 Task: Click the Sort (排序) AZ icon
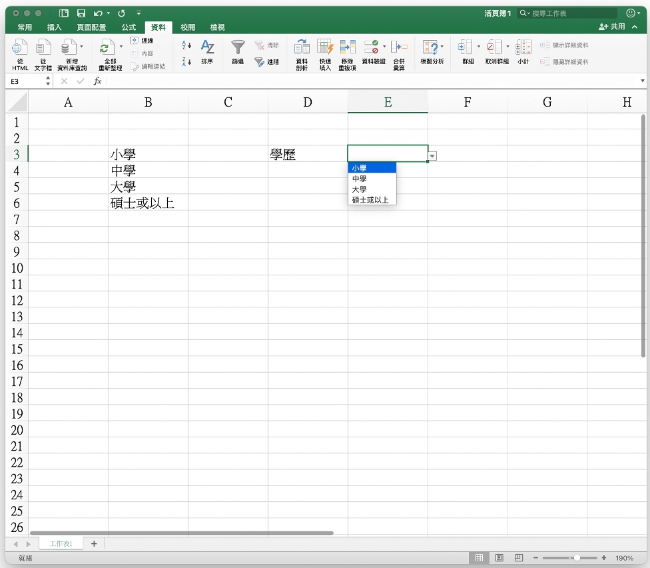pyautogui.click(x=207, y=48)
